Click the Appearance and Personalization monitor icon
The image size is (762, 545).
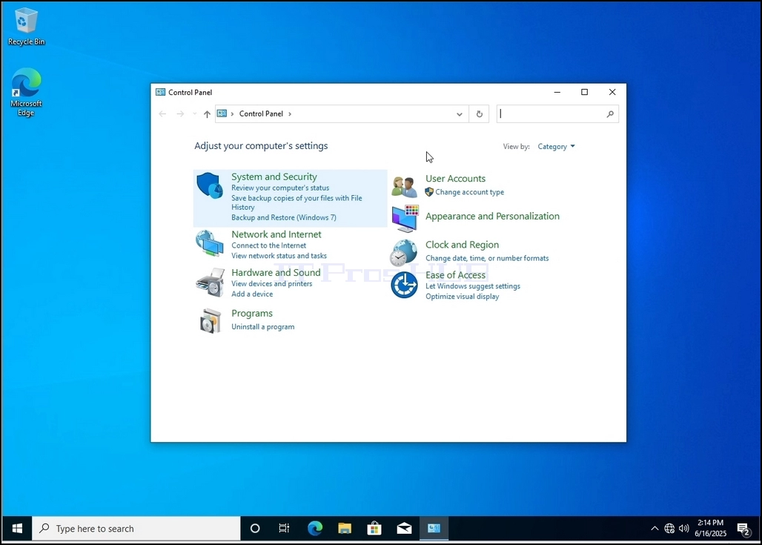click(x=405, y=218)
